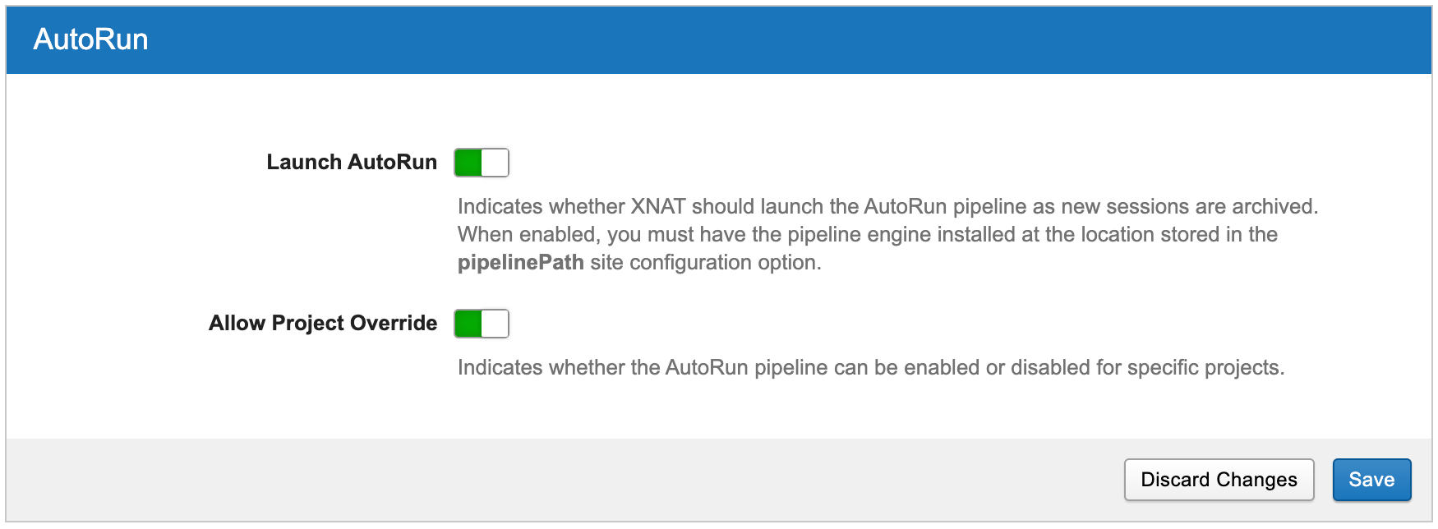Image resolution: width=1438 pixels, height=529 pixels.
Task: Click the bold pipelinePath text
Action: (x=521, y=263)
